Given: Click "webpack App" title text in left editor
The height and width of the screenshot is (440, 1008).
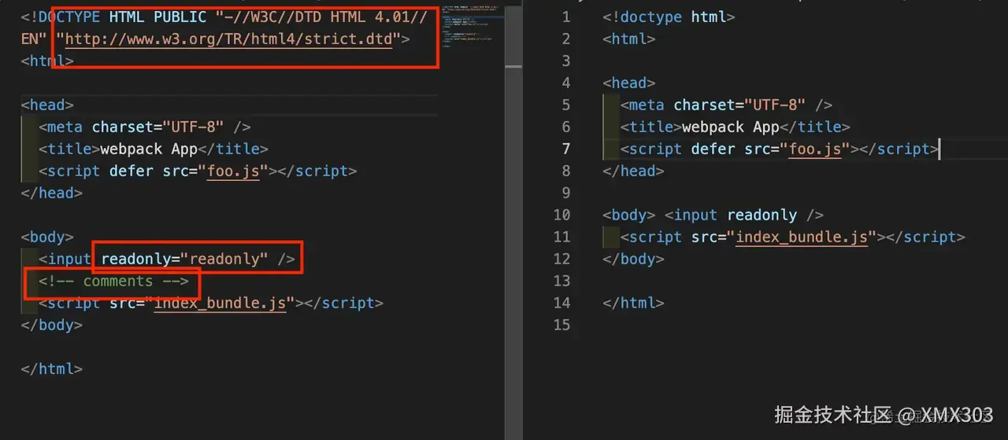Looking at the screenshot, I should tap(148, 149).
